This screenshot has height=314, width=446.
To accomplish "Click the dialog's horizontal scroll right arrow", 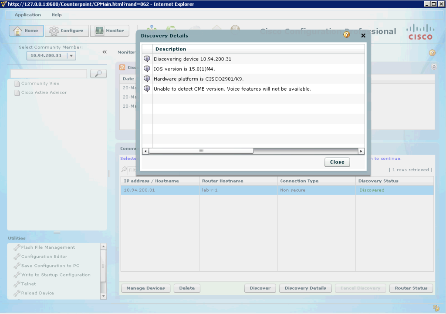I will [361, 151].
